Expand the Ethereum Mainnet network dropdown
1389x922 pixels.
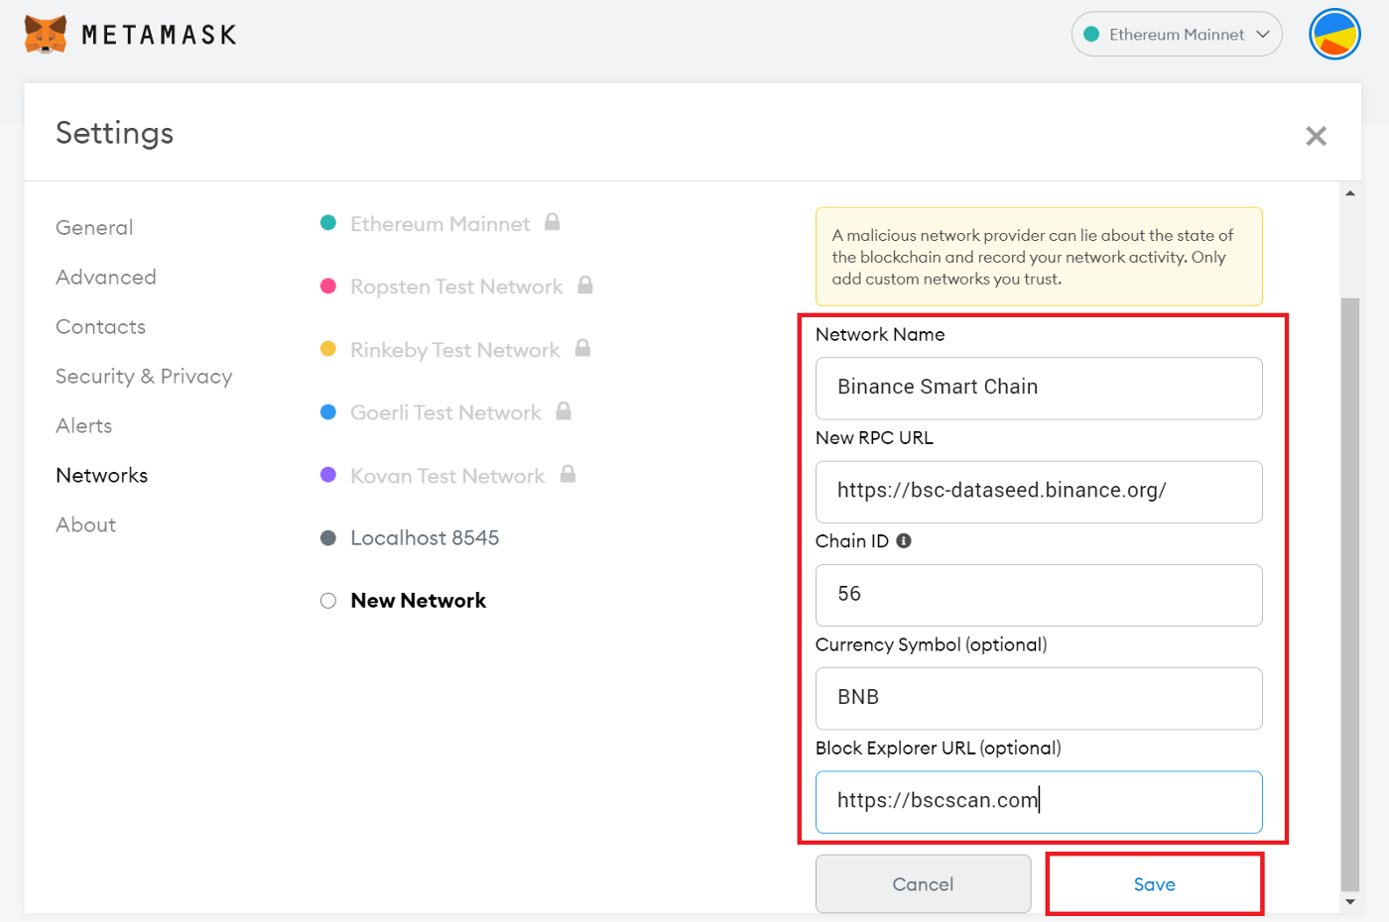coord(1177,35)
